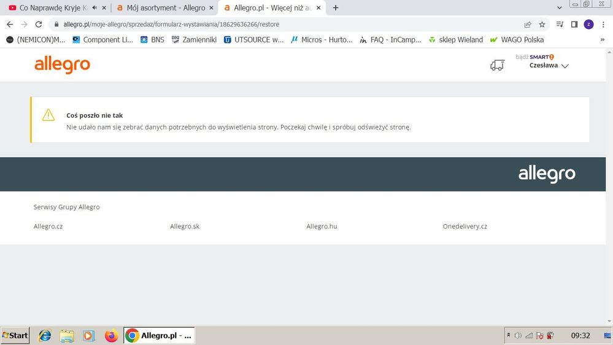Click the Chrome profile avatar
This screenshot has width=613, height=345.
(x=588, y=25)
